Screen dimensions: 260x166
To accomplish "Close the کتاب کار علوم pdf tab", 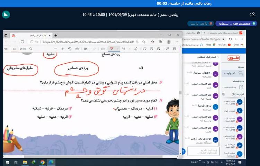I will [x=50, y=35].
